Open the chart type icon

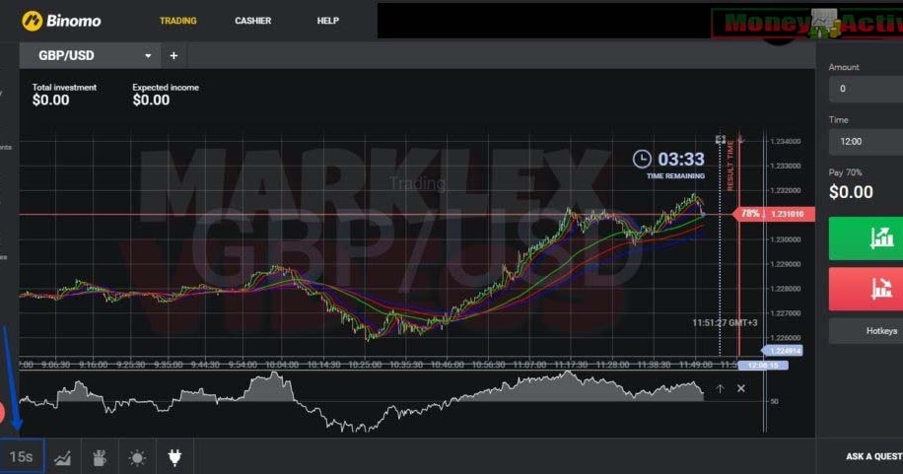(x=63, y=458)
